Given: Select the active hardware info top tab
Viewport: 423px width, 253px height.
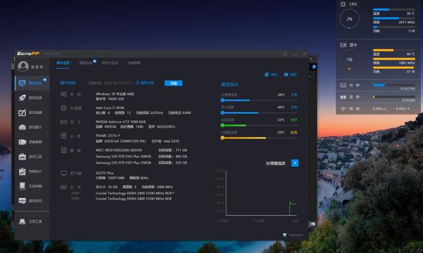Looking at the screenshot, I should point(63,63).
